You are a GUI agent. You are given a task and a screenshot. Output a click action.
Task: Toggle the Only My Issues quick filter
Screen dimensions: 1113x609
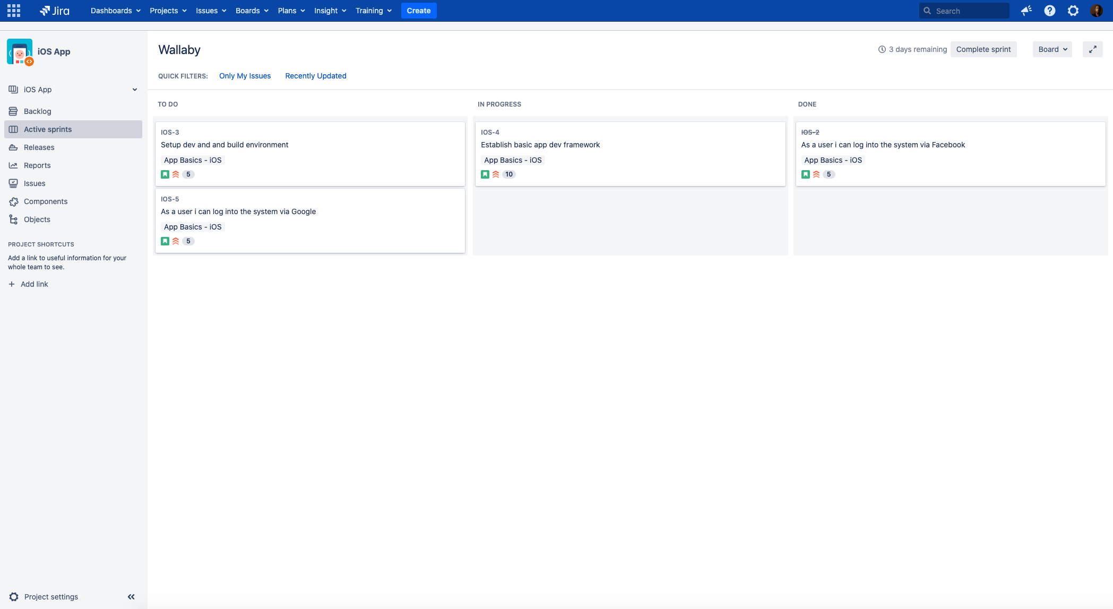click(245, 76)
